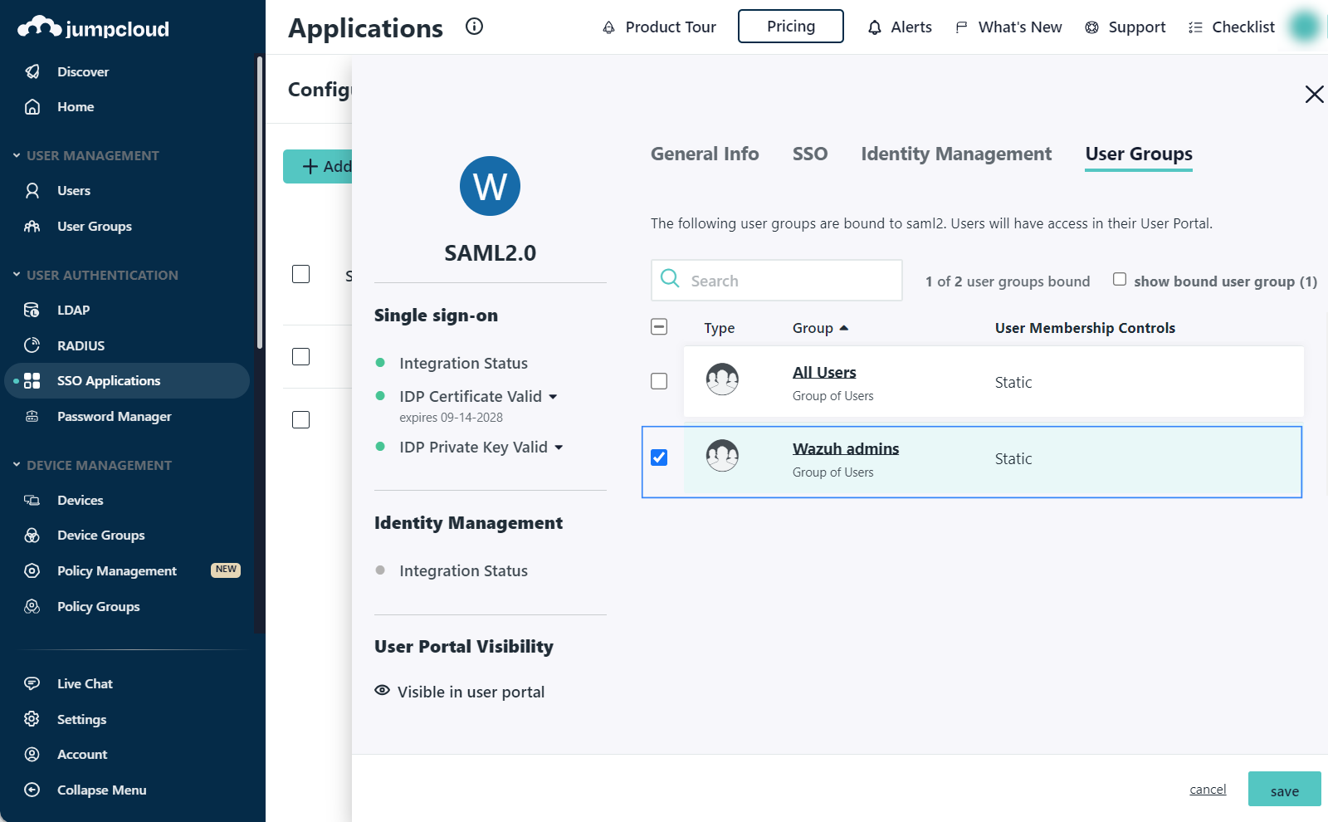The width and height of the screenshot is (1328, 822).
Task: Enable show bound user group checkbox
Action: [x=1120, y=280]
